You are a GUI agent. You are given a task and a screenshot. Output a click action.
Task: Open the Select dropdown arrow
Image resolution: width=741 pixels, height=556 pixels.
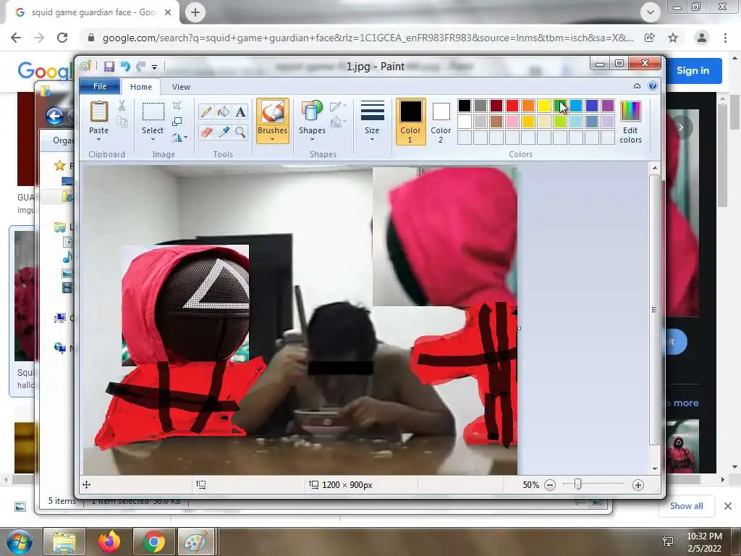pyautogui.click(x=153, y=140)
